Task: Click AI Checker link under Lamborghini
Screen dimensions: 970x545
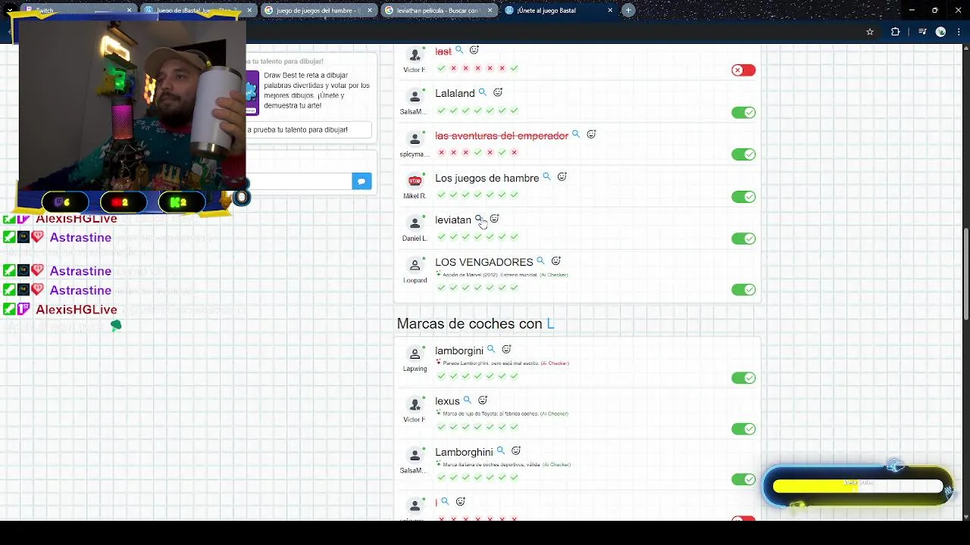Action: [x=556, y=465]
